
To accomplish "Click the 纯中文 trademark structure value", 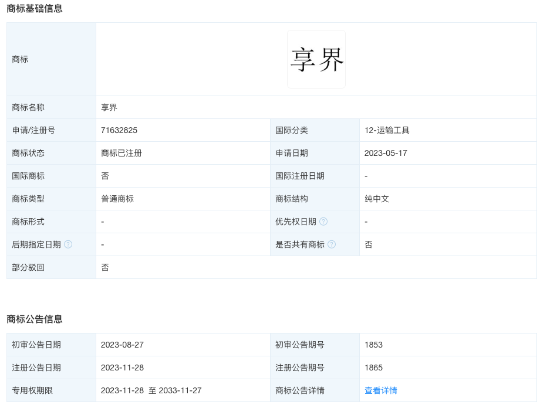I will (377, 199).
